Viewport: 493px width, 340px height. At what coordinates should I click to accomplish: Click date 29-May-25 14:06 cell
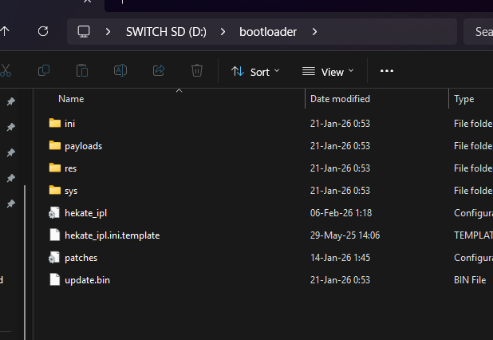tap(345, 235)
